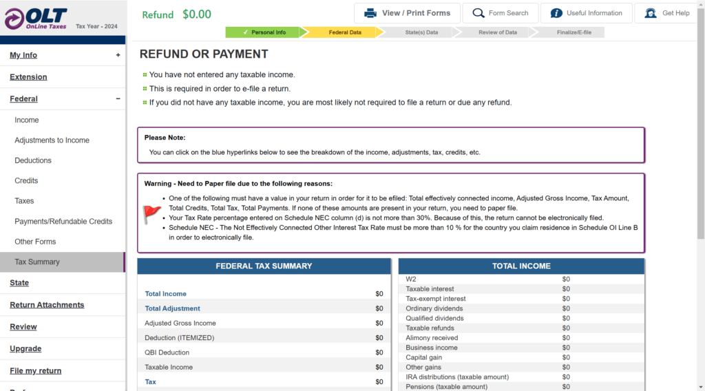This screenshot has height=391, width=705.
Task: Open Adjustments to Income in sidebar
Action: tap(52, 140)
